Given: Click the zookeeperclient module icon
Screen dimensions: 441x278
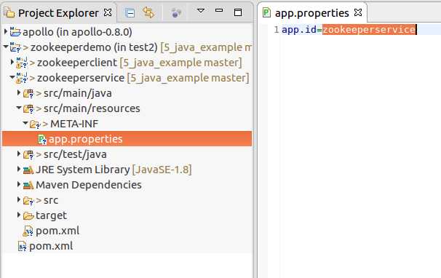Looking at the screenshot, I should (x=22, y=63).
